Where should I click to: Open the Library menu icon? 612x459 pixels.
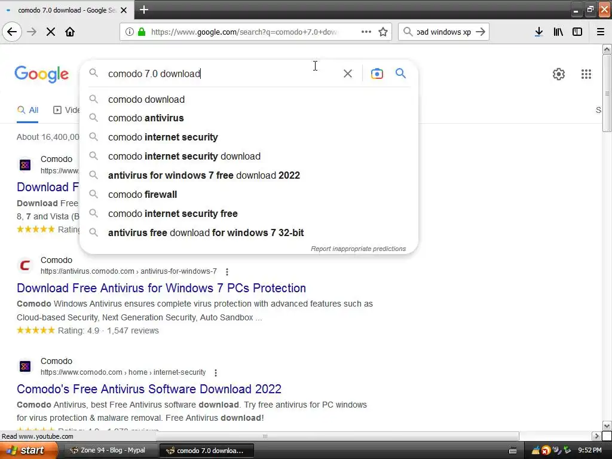(558, 32)
